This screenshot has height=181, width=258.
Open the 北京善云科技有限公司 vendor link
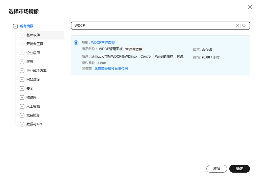coord(111,69)
